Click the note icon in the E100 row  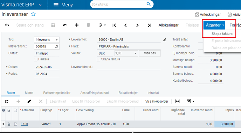(15, 124)
